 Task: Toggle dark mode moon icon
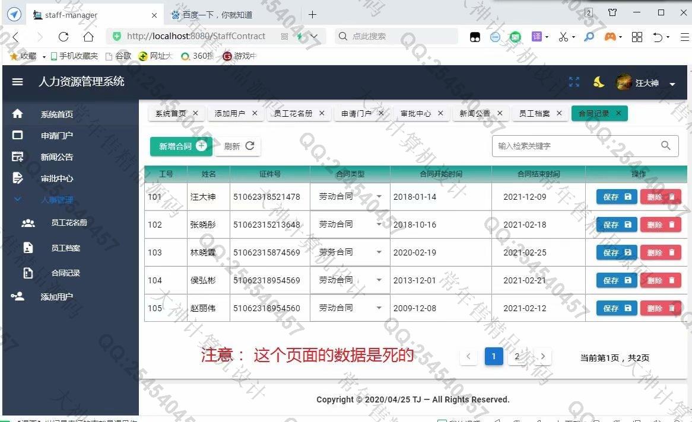(598, 82)
